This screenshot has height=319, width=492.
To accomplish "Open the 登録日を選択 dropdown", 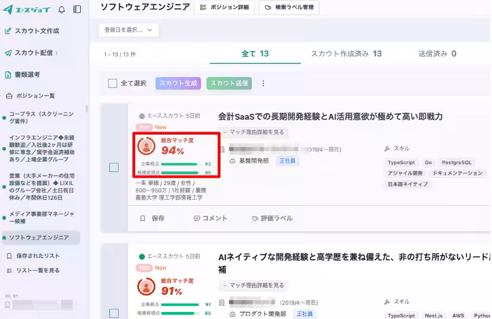I will [129, 30].
